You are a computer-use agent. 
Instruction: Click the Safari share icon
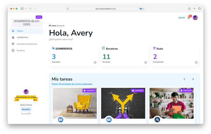pyautogui.click(x=189, y=8)
